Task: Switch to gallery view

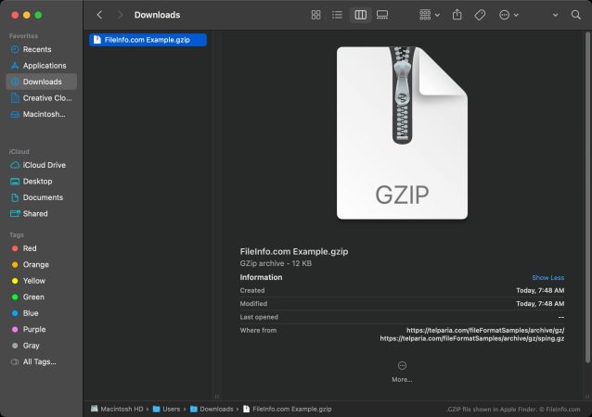Action: click(x=382, y=15)
